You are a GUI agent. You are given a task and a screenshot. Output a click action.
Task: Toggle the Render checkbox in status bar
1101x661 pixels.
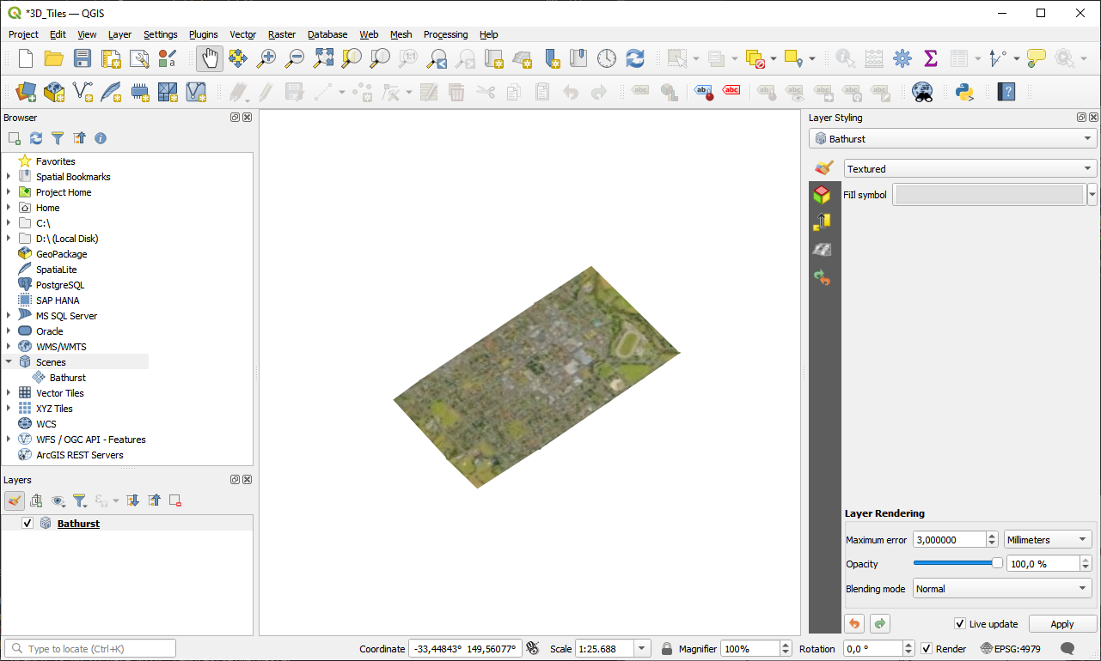point(926,649)
